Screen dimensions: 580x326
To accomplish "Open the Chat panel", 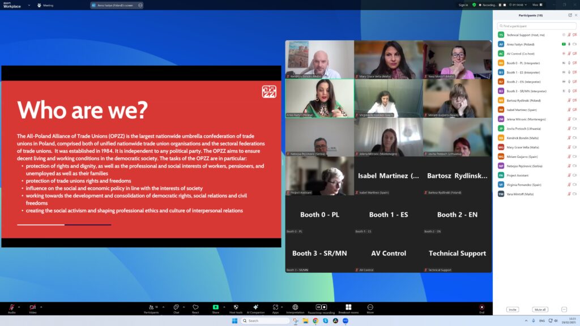I will pyautogui.click(x=176, y=307).
